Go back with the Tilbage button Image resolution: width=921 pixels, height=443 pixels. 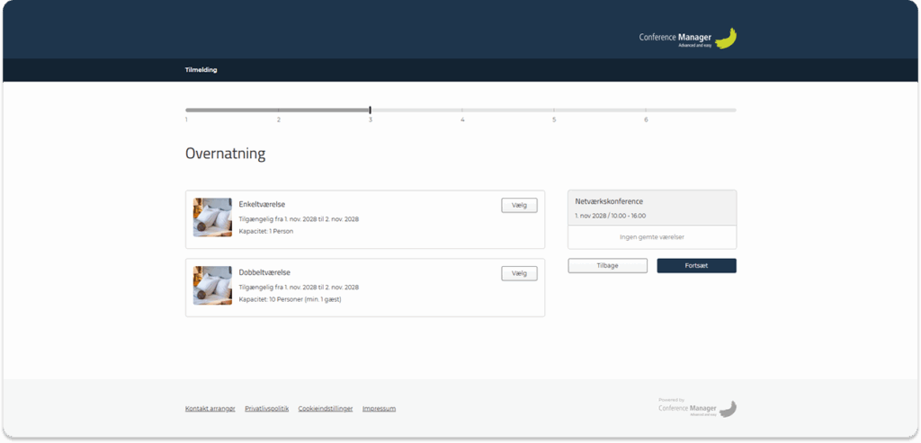pos(607,266)
